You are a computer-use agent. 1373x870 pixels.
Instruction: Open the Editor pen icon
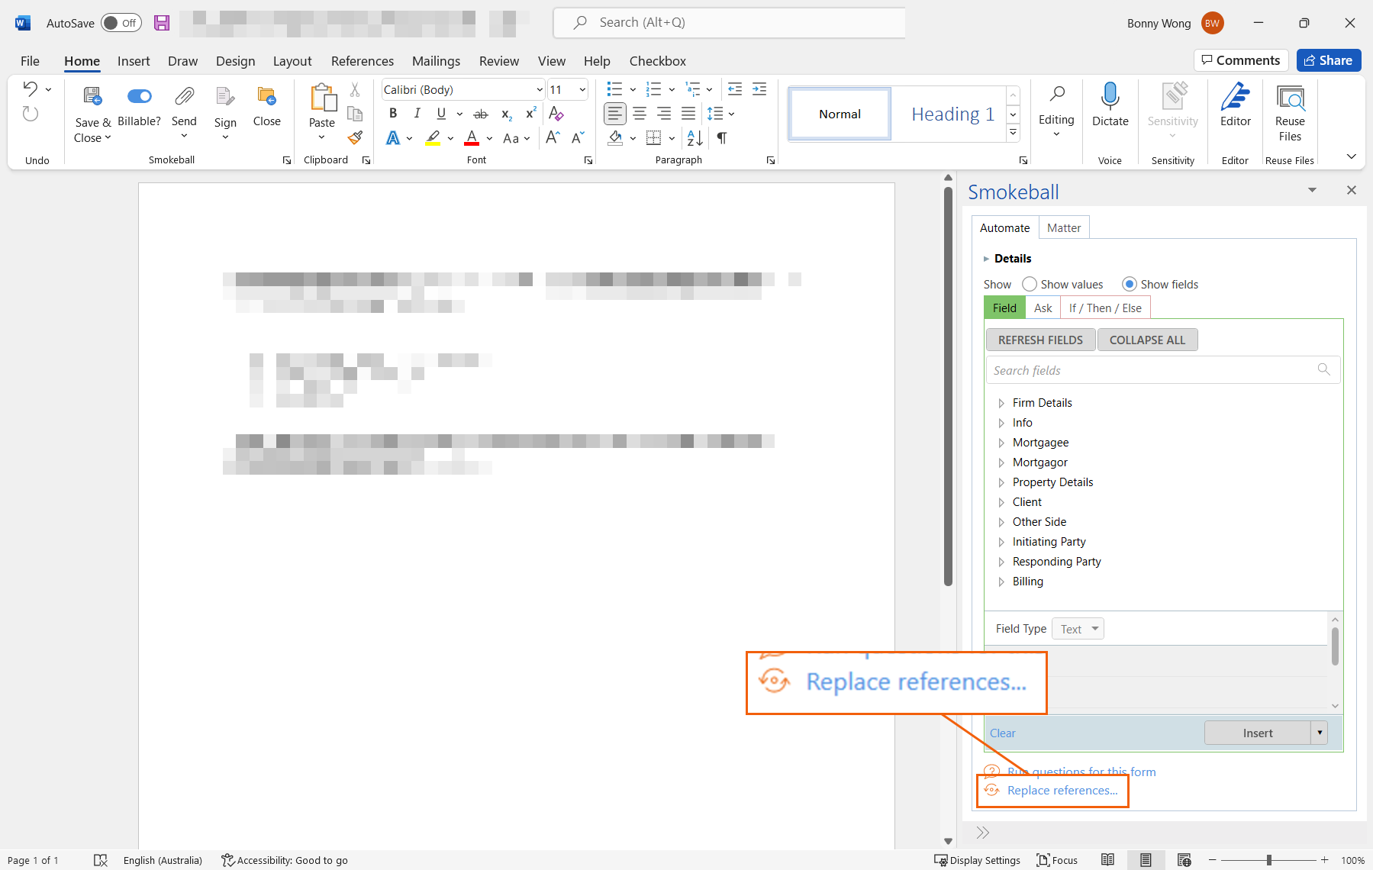pyautogui.click(x=1235, y=96)
